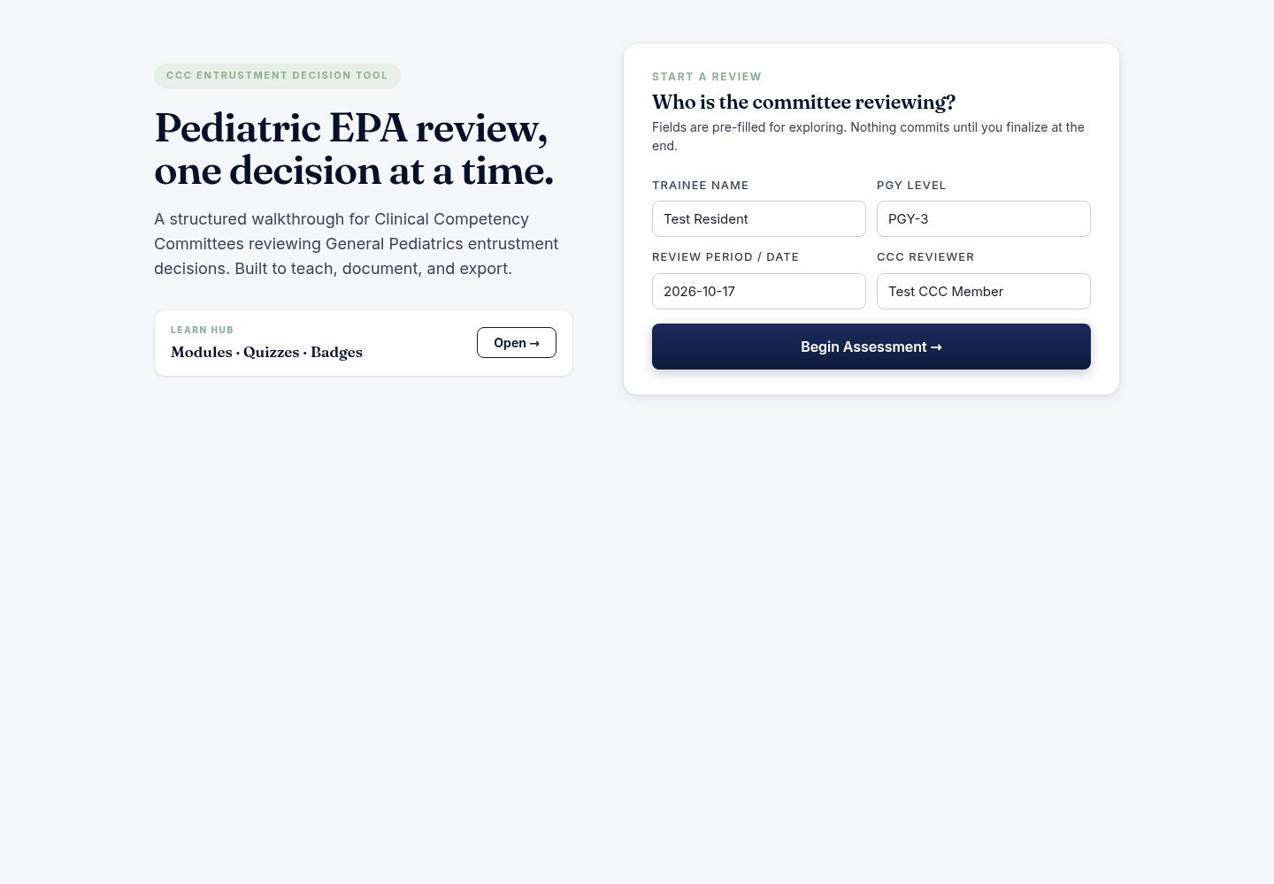Image resolution: width=1274 pixels, height=884 pixels.
Task: Open the Learn Hub
Action: click(x=516, y=343)
